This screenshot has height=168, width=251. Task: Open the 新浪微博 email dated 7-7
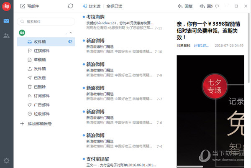123,93
